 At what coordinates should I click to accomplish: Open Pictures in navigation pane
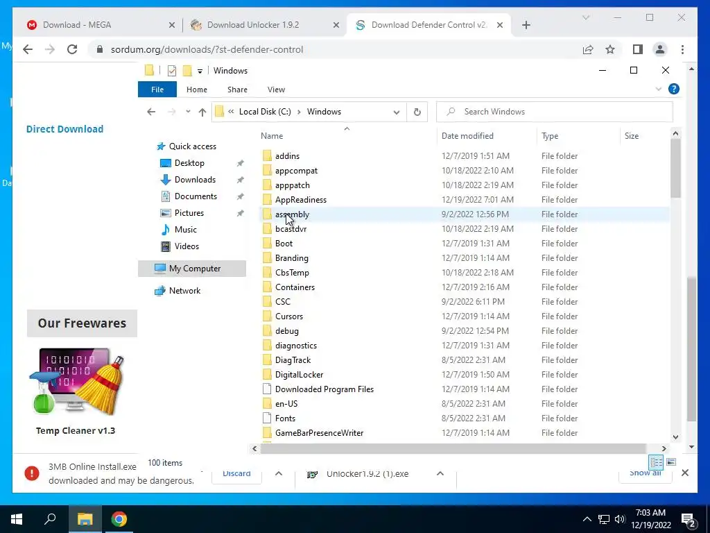click(189, 213)
